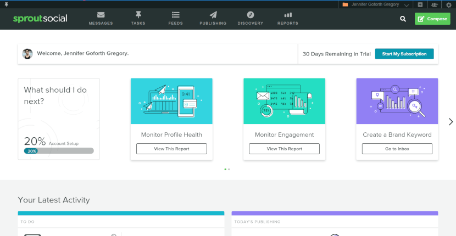Click the '30 Days Remaining in Trial' text

pos(337,54)
